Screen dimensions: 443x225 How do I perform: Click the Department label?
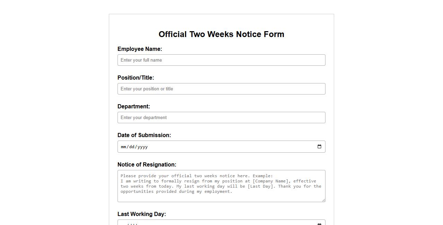pos(134,106)
